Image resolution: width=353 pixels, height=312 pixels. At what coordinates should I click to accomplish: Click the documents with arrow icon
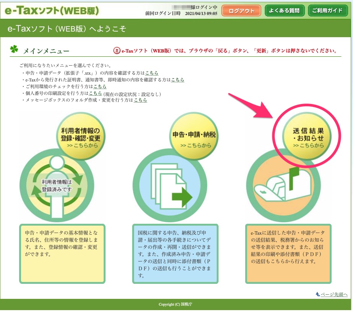170,185
